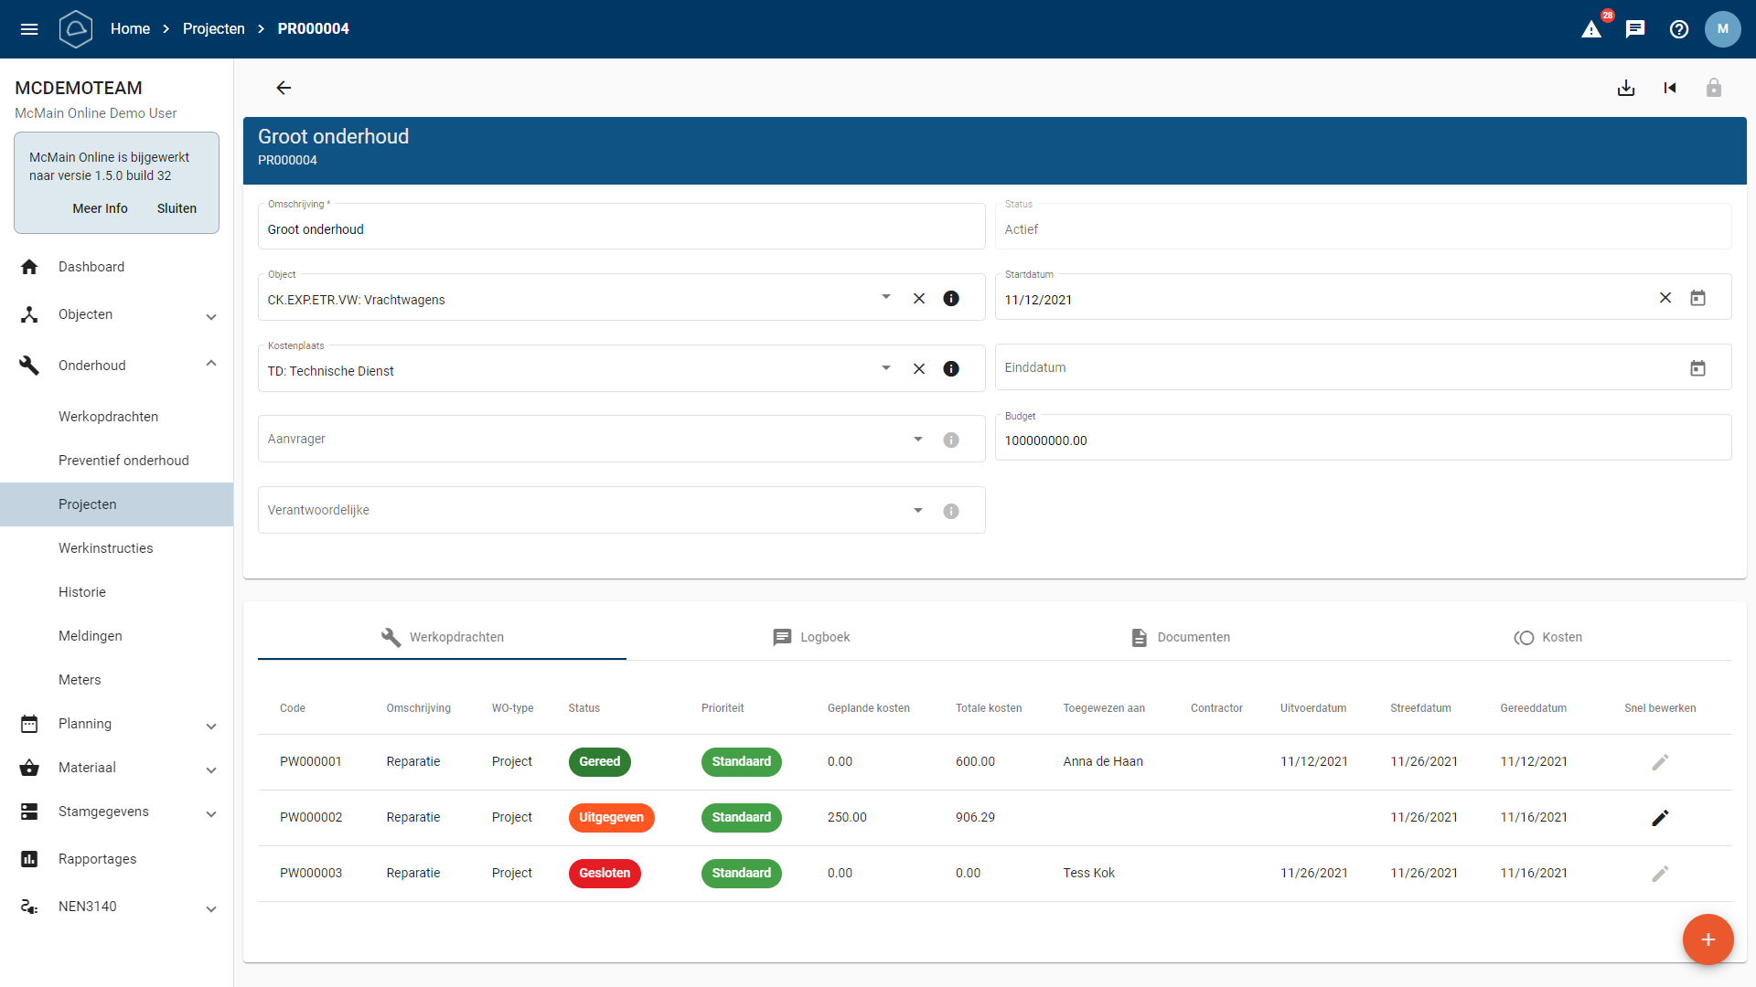This screenshot has width=1756, height=987.
Task: Jump to first record icon
Action: coord(1670,88)
